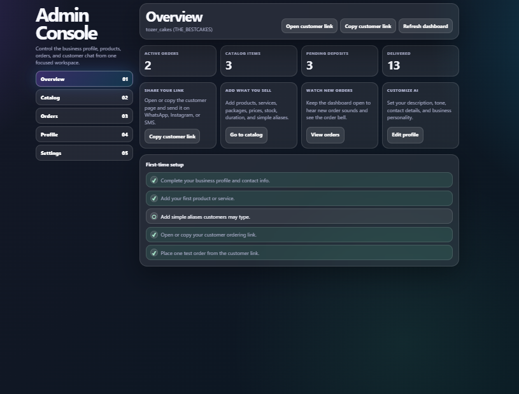Open the Orders nav item
Screen dimensions: 519x394
click(x=84, y=116)
